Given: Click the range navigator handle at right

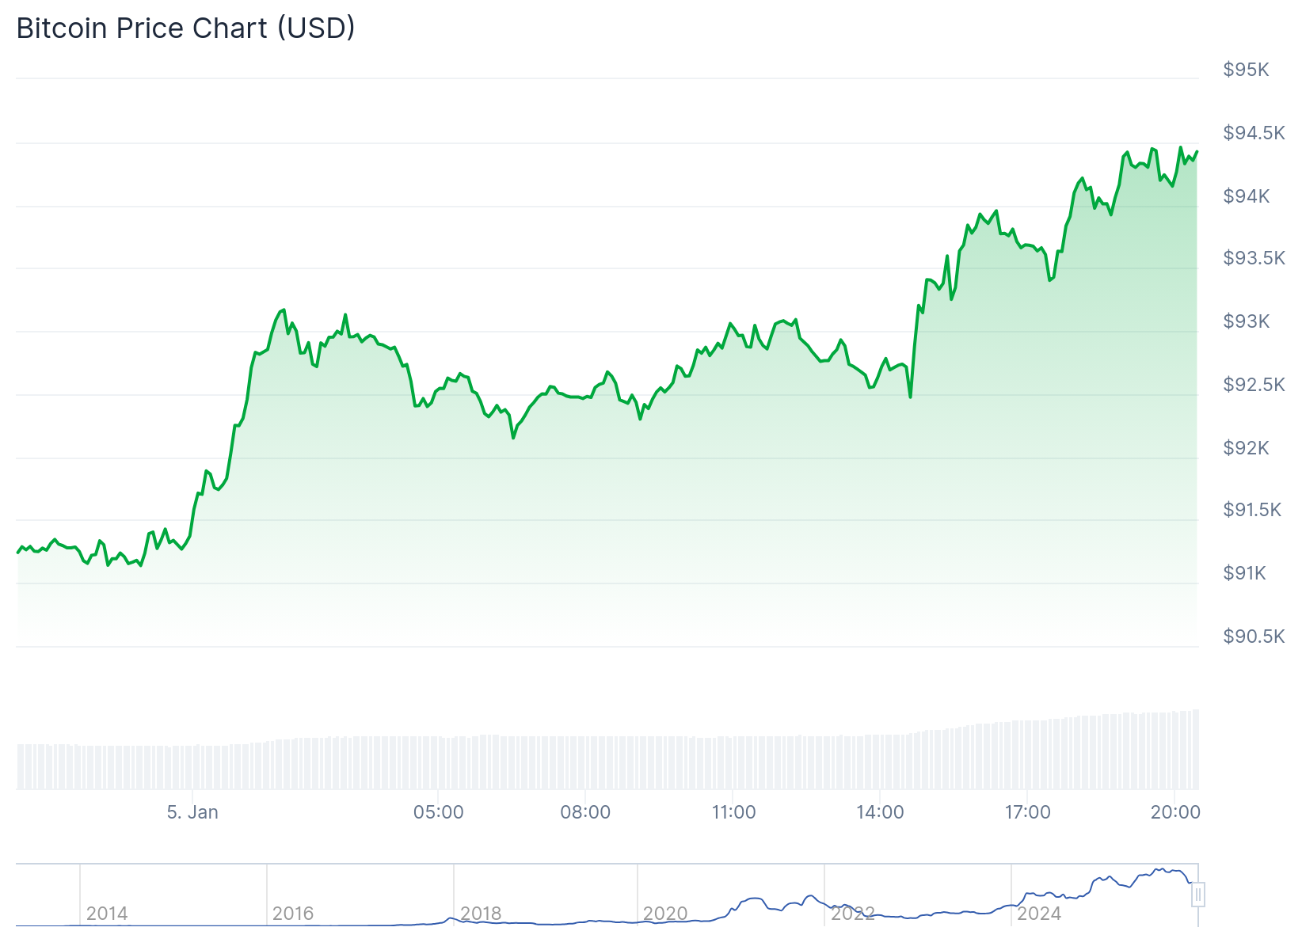Looking at the screenshot, I should [1198, 895].
